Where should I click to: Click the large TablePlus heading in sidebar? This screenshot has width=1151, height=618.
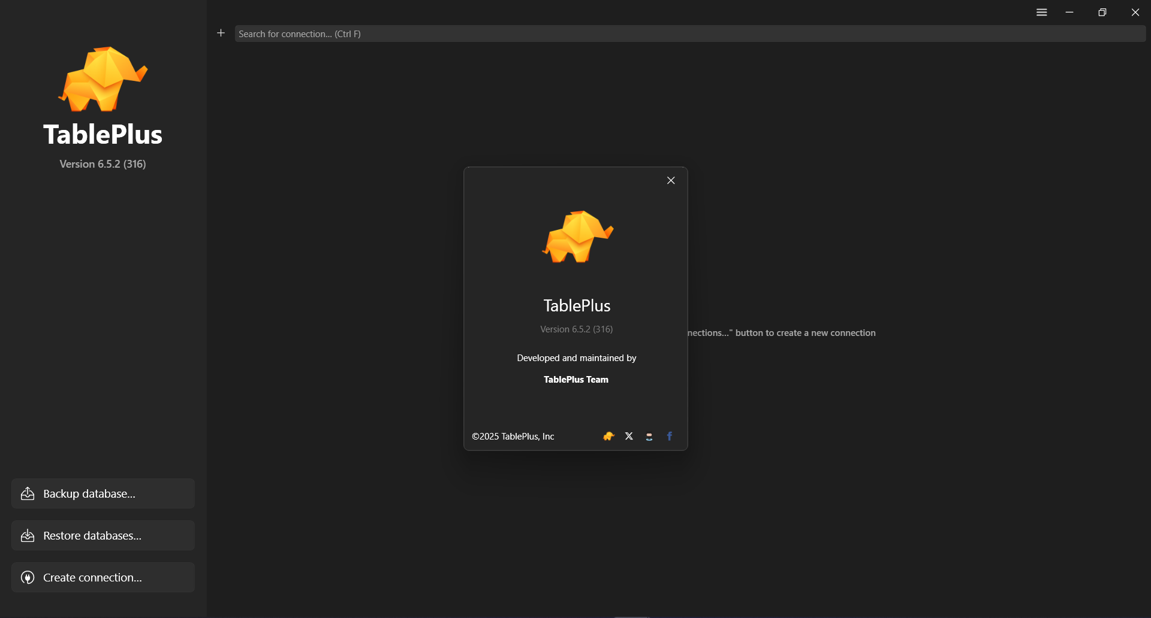(x=103, y=134)
